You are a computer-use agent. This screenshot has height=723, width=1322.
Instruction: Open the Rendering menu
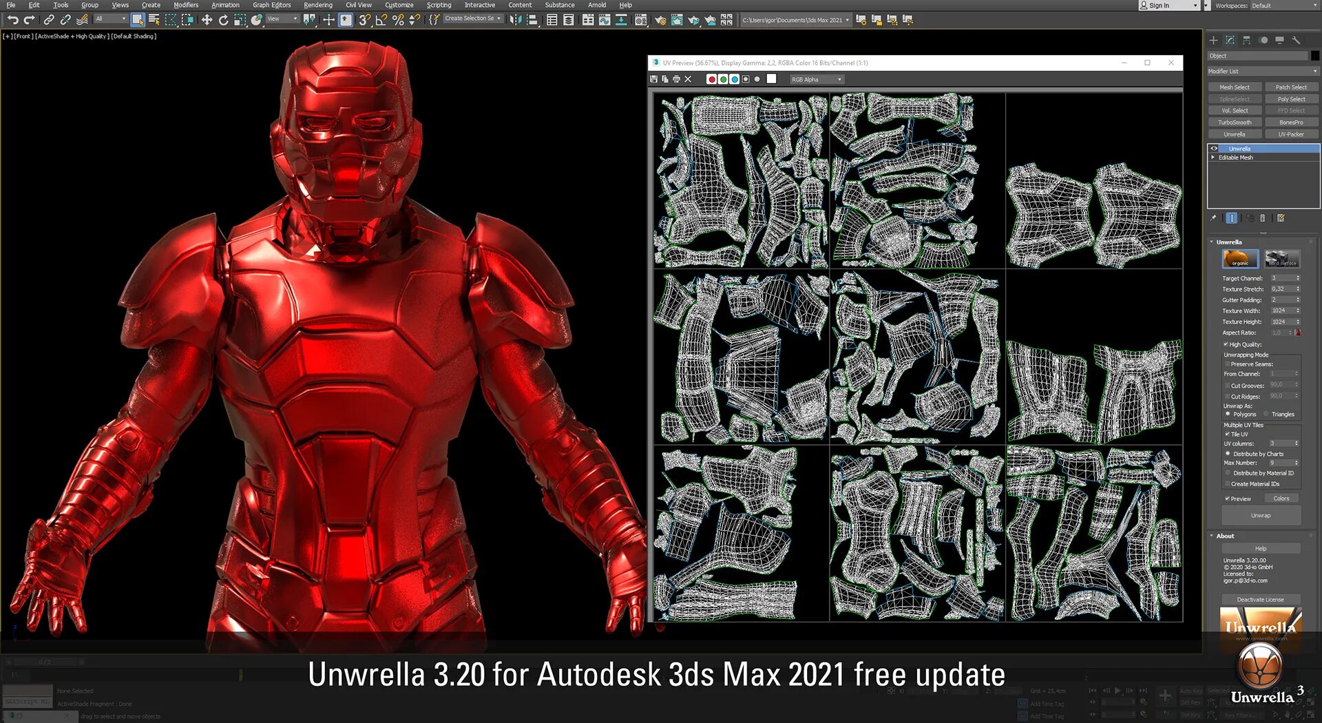(x=318, y=5)
